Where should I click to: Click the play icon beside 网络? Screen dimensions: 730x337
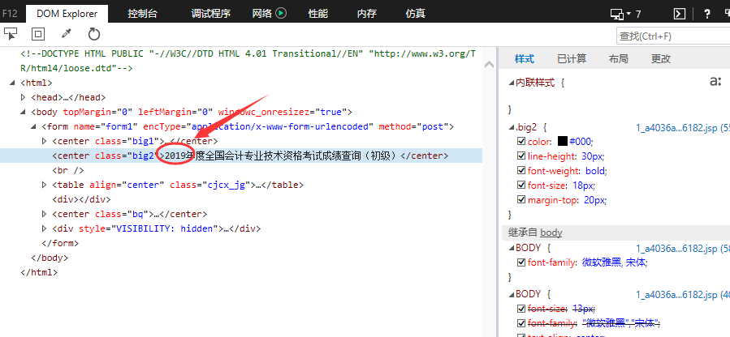(281, 13)
